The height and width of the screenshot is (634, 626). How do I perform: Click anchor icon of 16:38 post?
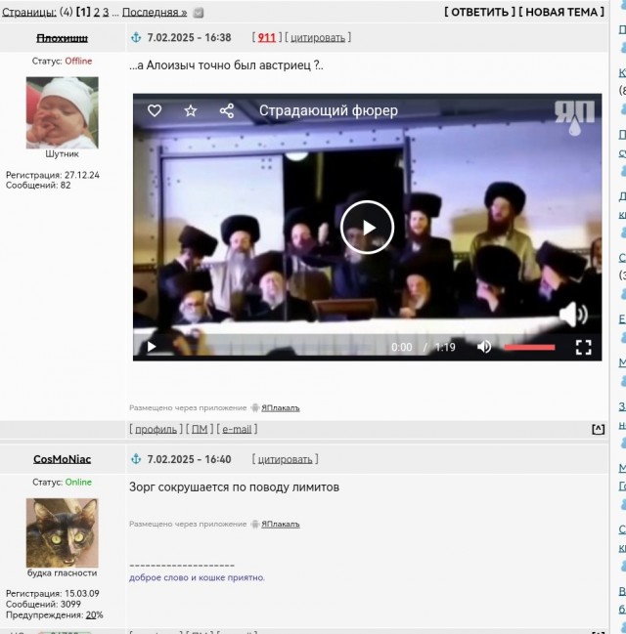(136, 37)
